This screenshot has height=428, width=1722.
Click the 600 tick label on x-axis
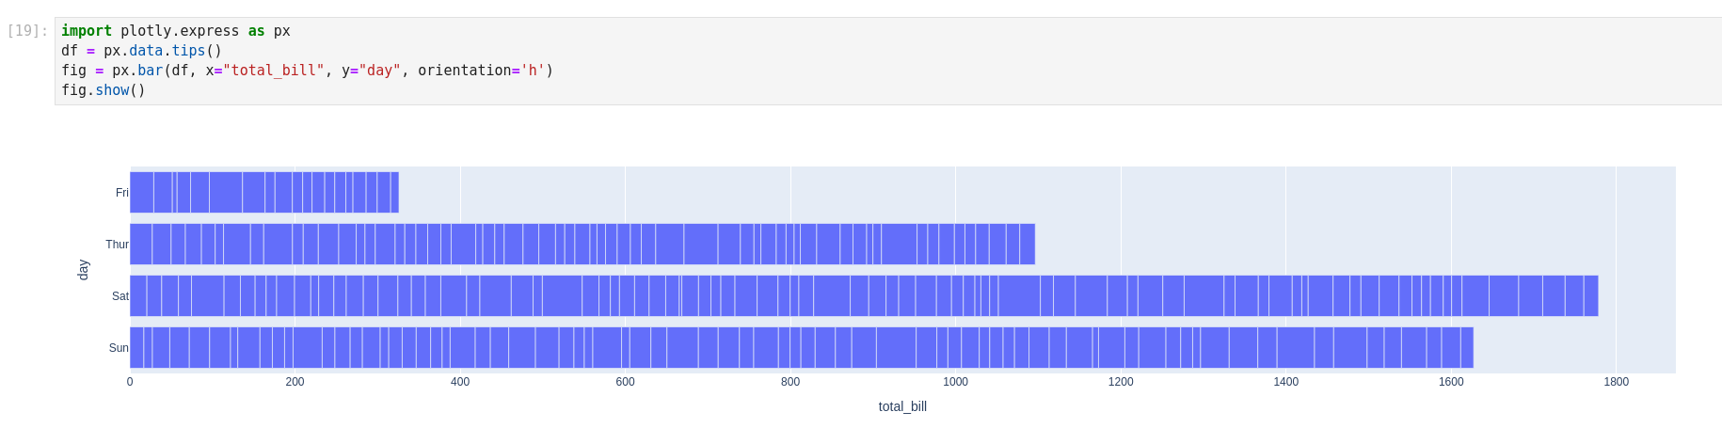(x=625, y=382)
